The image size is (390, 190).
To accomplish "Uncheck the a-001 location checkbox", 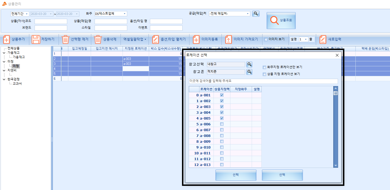I will pos(222,95).
